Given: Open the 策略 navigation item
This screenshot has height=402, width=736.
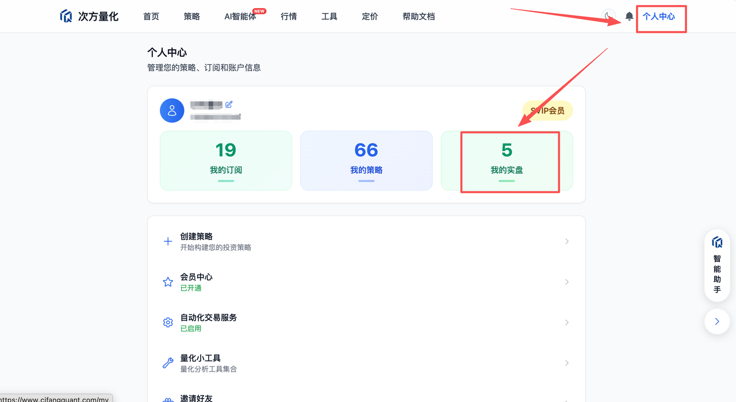Looking at the screenshot, I should coord(192,17).
